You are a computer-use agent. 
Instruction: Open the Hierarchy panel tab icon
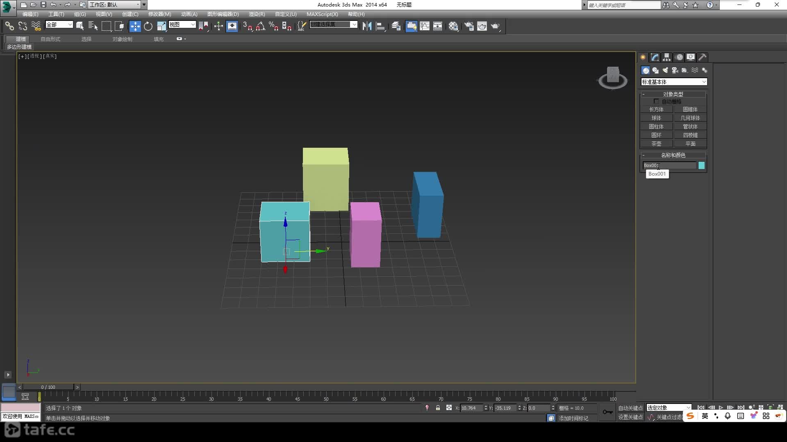tap(667, 57)
